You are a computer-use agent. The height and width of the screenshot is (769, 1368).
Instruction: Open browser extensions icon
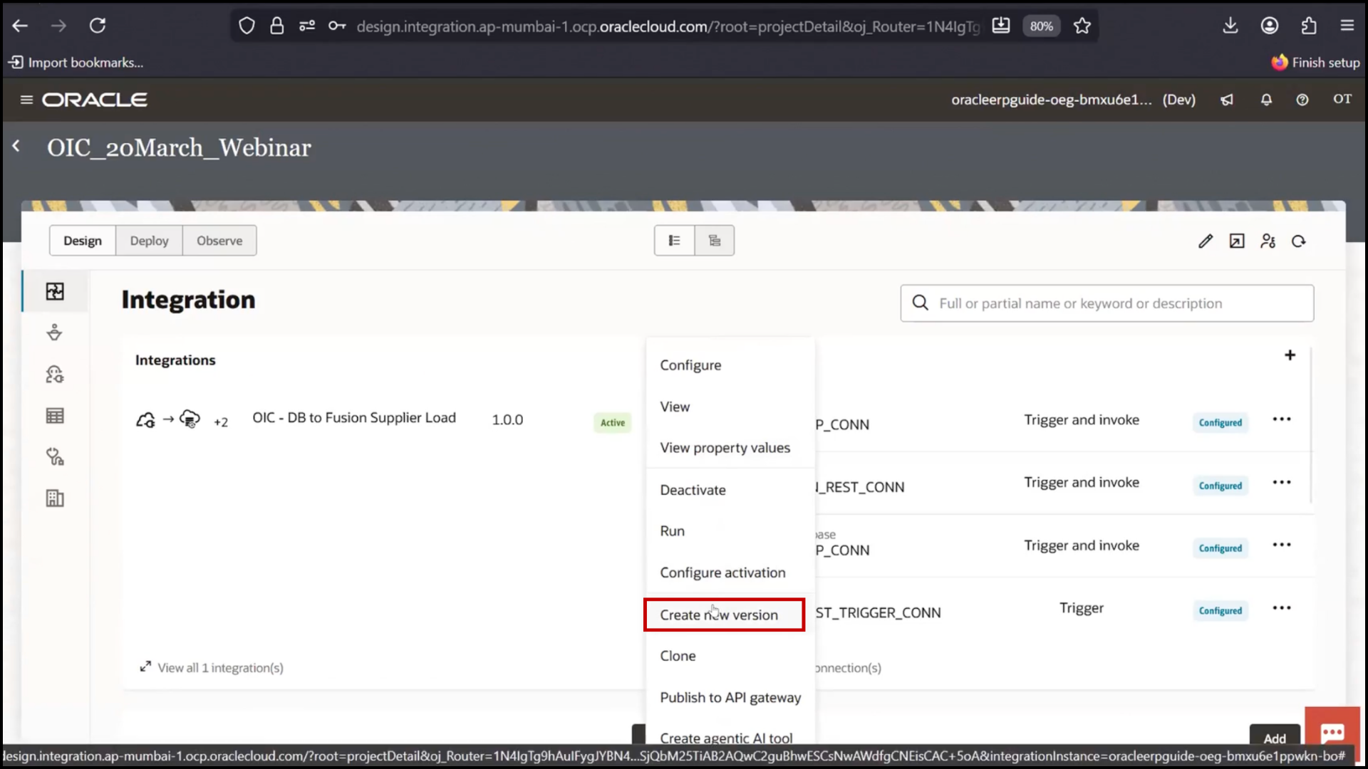1309,26
